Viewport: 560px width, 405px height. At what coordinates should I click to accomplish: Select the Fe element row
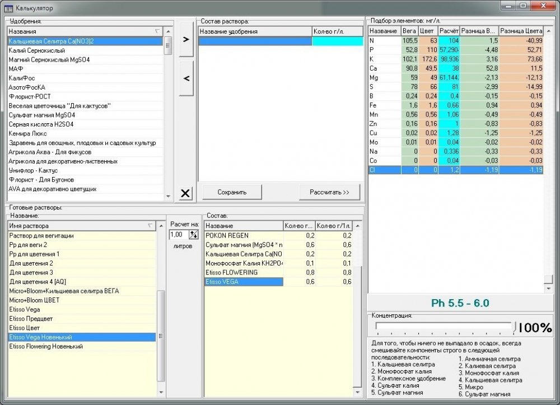click(x=456, y=105)
